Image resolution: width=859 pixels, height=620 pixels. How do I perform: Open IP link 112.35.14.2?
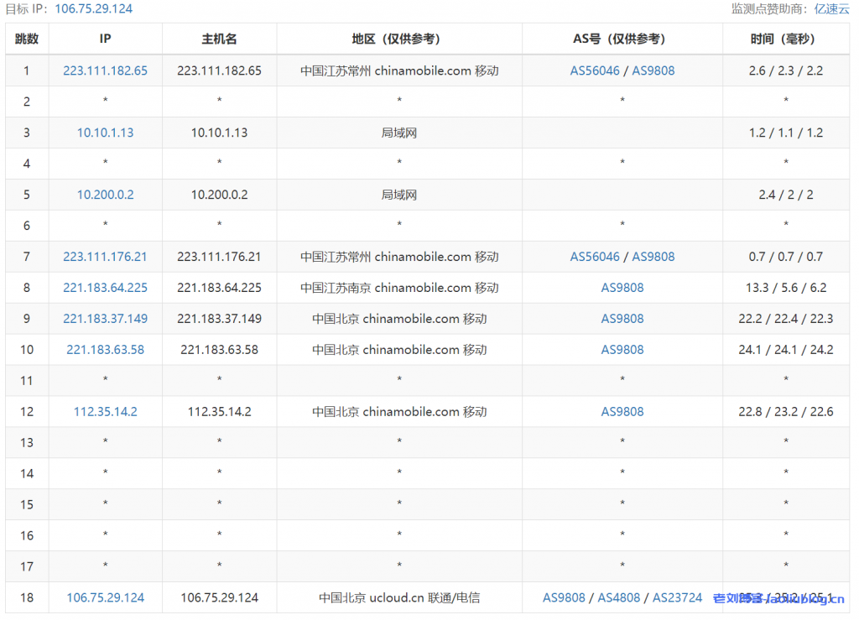[x=105, y=412]
